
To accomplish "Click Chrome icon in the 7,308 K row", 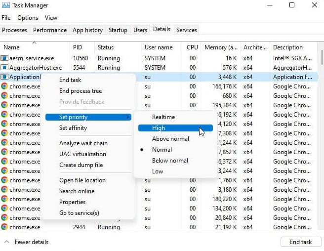I will pyautogui.click(x=4, y=133).
